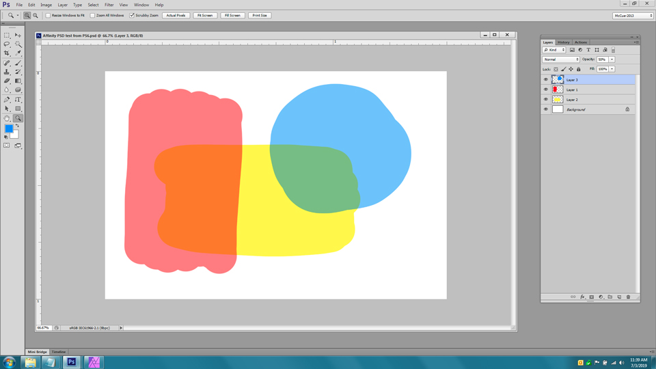Choose the Horizontal Type tool

click(18, 99)
